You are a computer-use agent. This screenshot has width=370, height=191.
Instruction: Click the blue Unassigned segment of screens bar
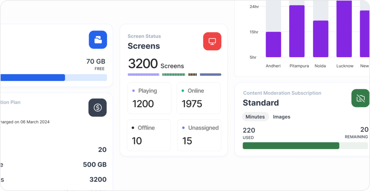[210, 75]
